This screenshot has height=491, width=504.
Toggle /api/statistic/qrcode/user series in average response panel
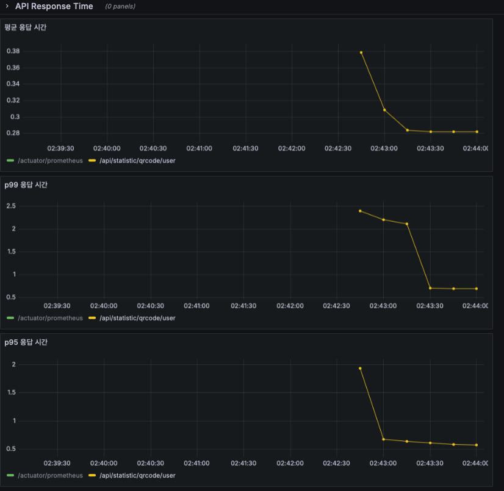(137, 160)
